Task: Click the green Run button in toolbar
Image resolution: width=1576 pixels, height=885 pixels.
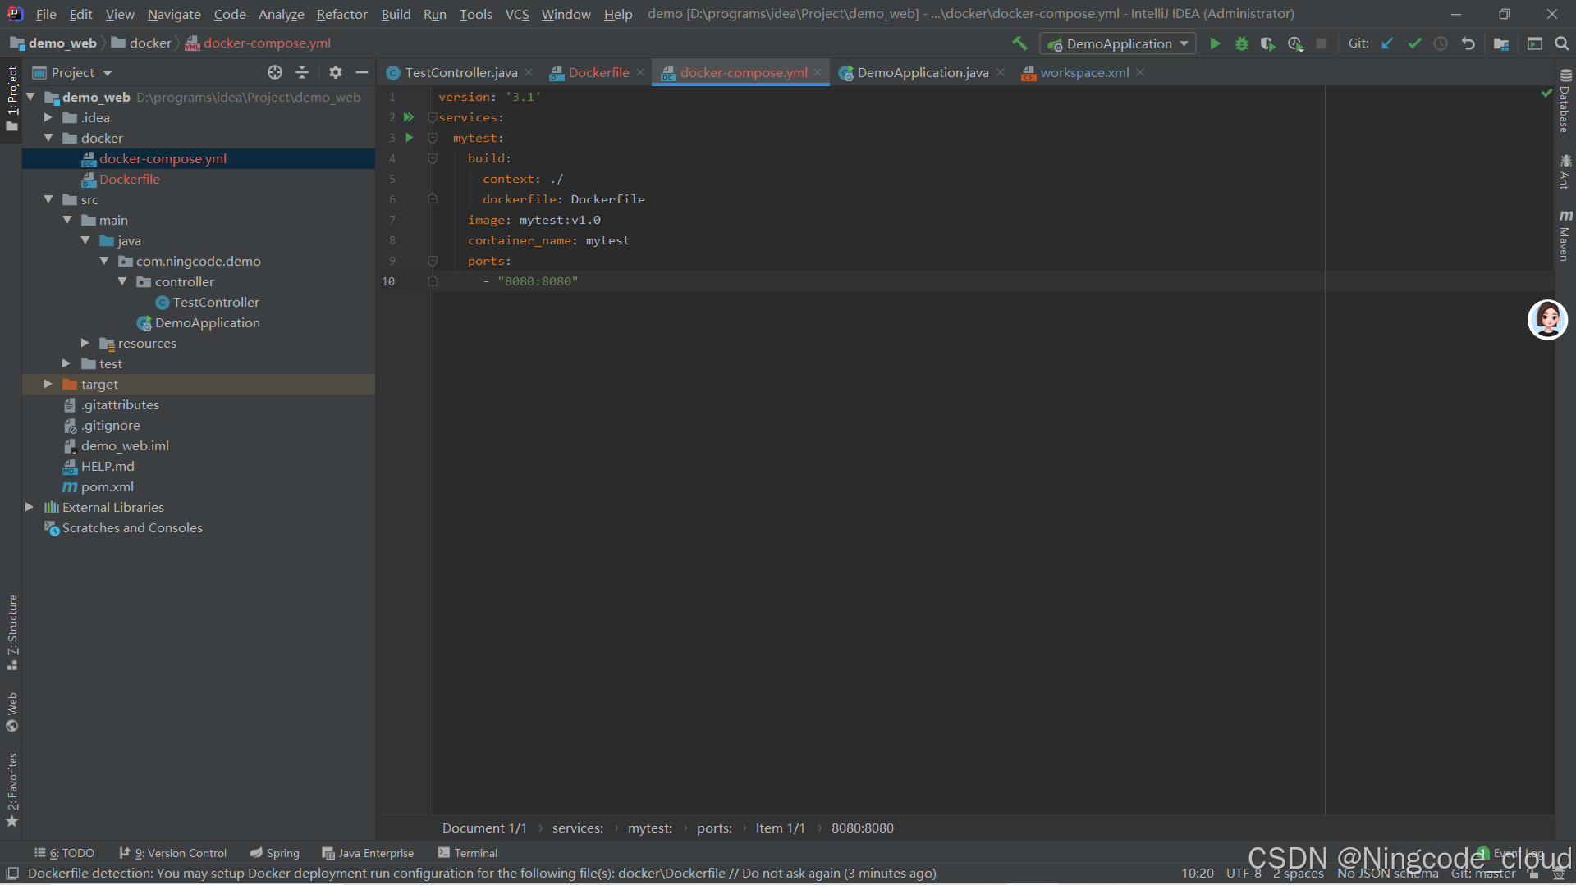Action: (1215, 43)
